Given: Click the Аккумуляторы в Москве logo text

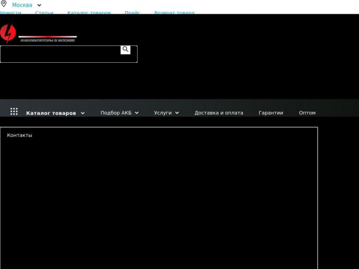Looking at the screenshot, I should [47, 40].
